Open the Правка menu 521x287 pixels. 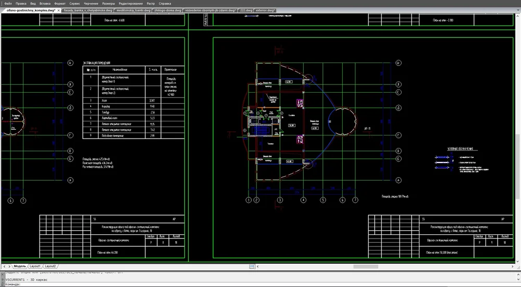click(x=21, y=4)
